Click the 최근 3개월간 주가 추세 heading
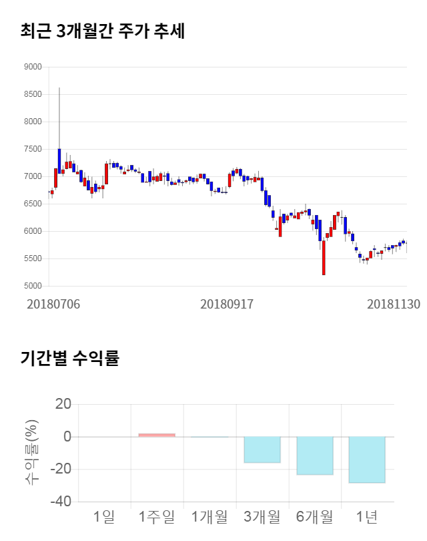 point(102,31)
